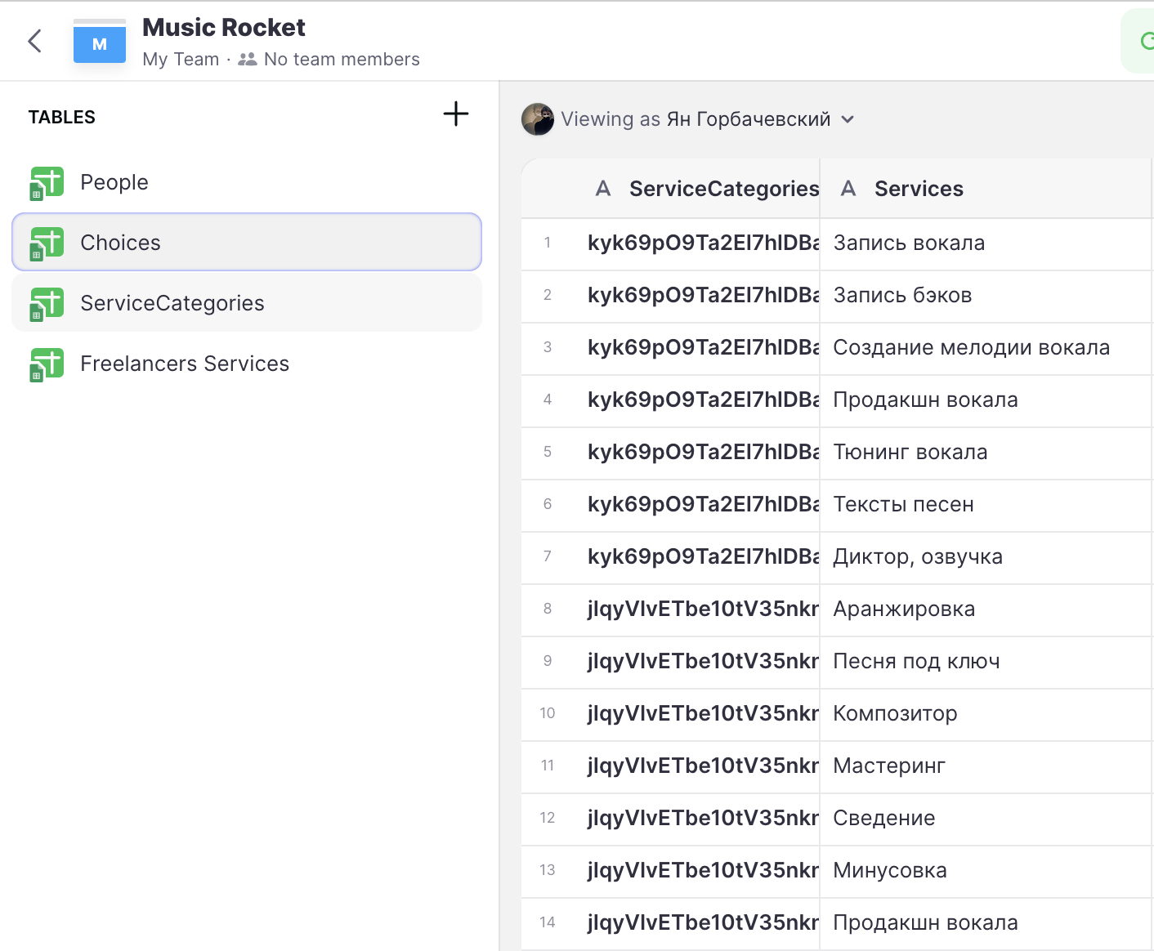Viewport: 1154px width, 951px height.
Task: Click the TABLES heading
Action: (x=62, y=118)
